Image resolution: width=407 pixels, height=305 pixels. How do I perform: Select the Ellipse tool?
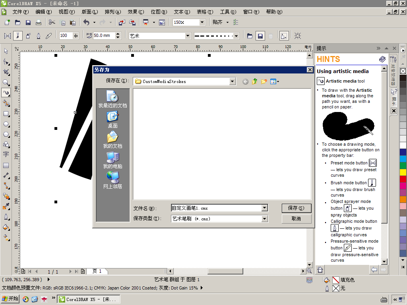tap(6, 124)
